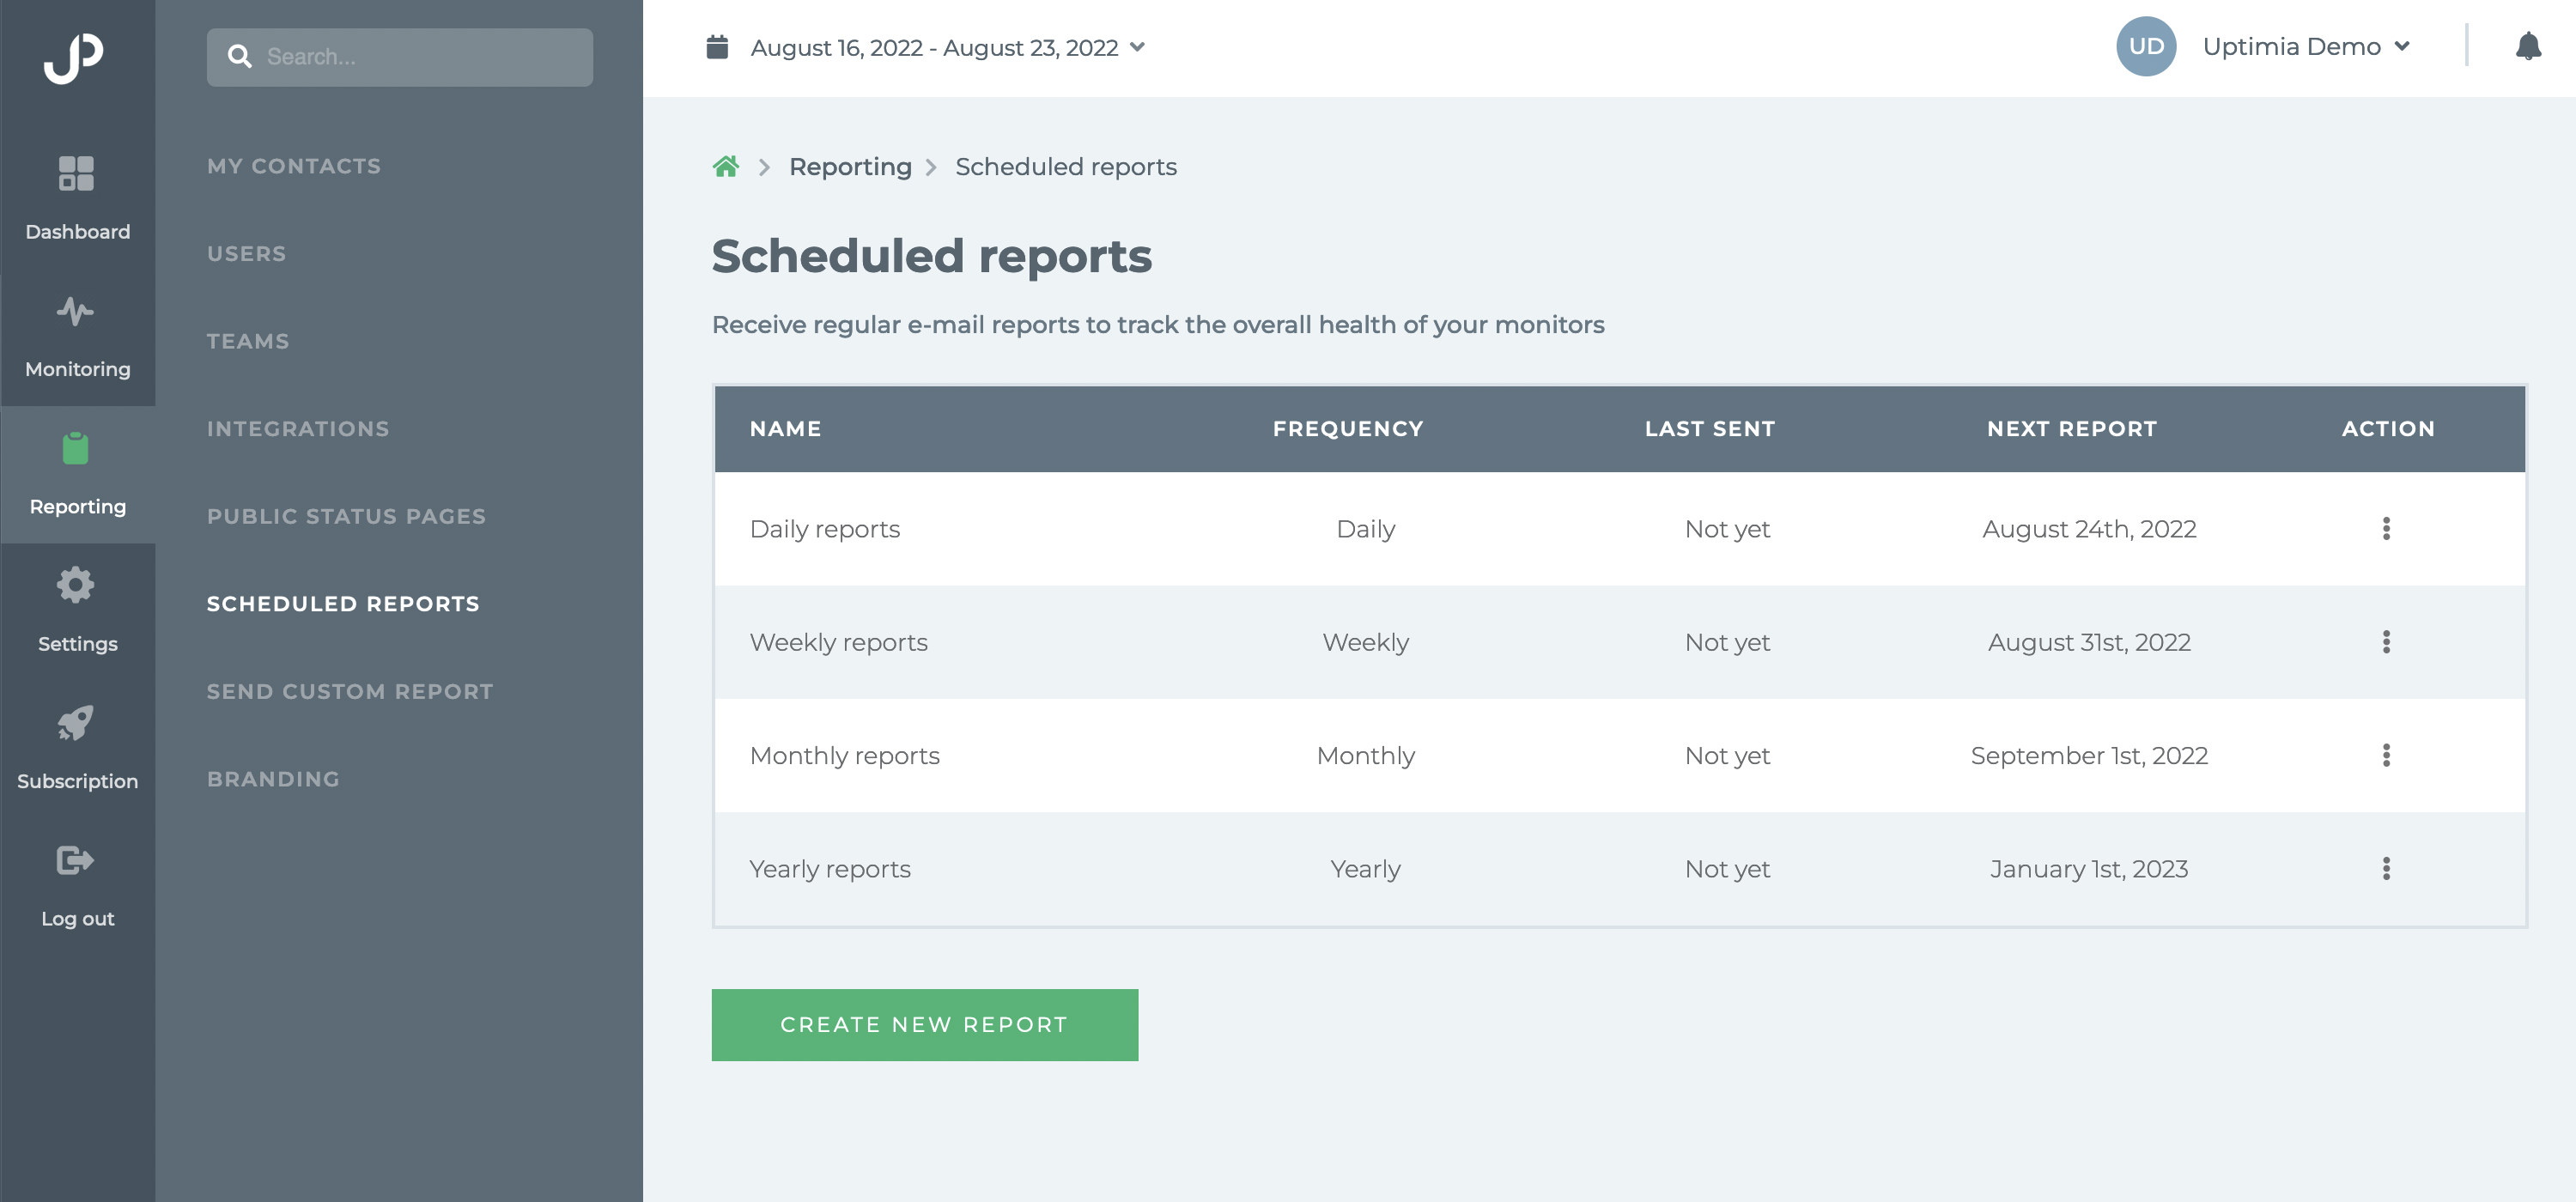Click the Log out icon
2576x1202 pixels.
tap(76, 860)
